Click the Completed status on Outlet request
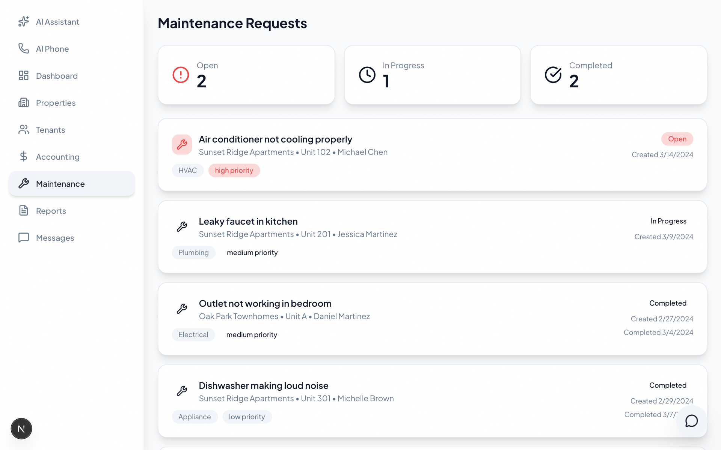721x450 pixels. [668, 303]
